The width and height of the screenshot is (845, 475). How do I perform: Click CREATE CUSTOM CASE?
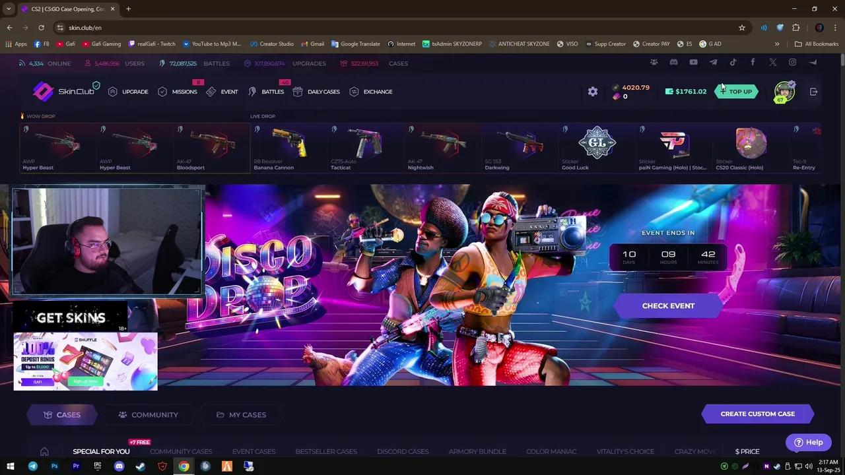pyautogui.click(x=757, y=414)
